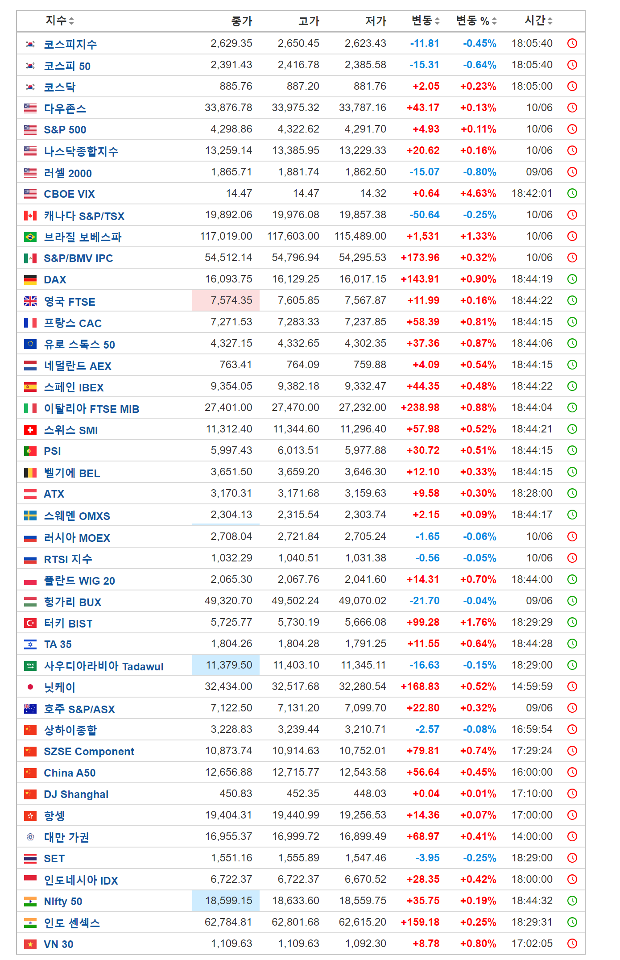Sort by the 변동 % column header

[476, 21]
